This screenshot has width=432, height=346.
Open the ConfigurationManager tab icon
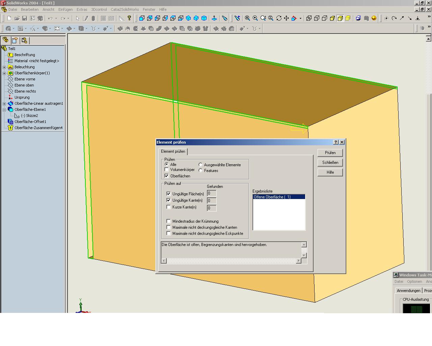pyautogui.click(x=24, y=41)
